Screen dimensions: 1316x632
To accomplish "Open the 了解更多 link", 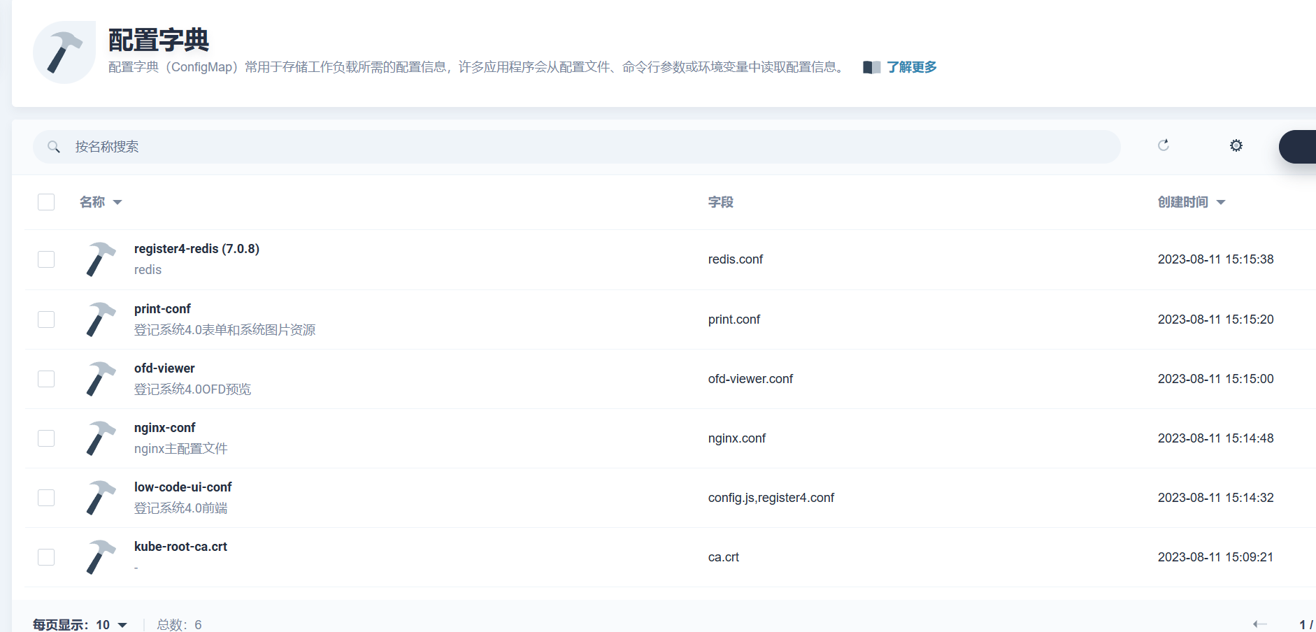I will pyautogui.click(x=912, y=67).
